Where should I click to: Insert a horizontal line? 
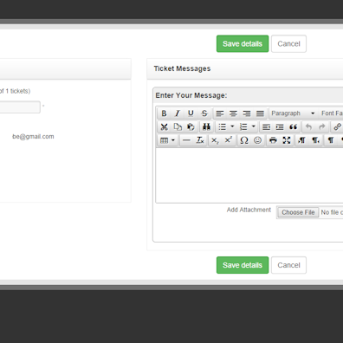186,140
